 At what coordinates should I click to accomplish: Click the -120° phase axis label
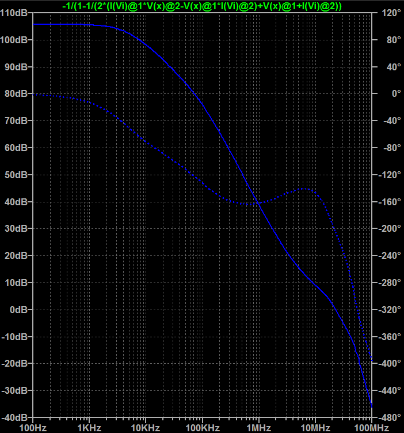(x=390, y=175)
